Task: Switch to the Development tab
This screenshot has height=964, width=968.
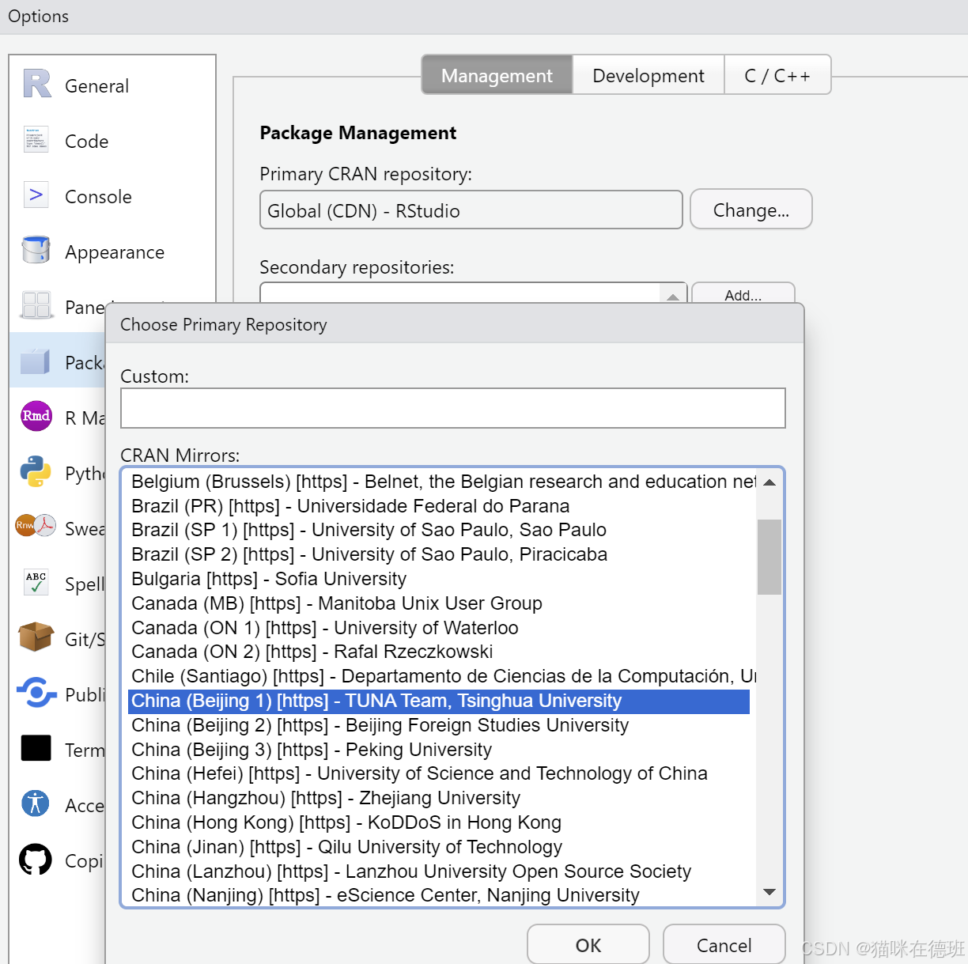Action: tap(648, 75)
